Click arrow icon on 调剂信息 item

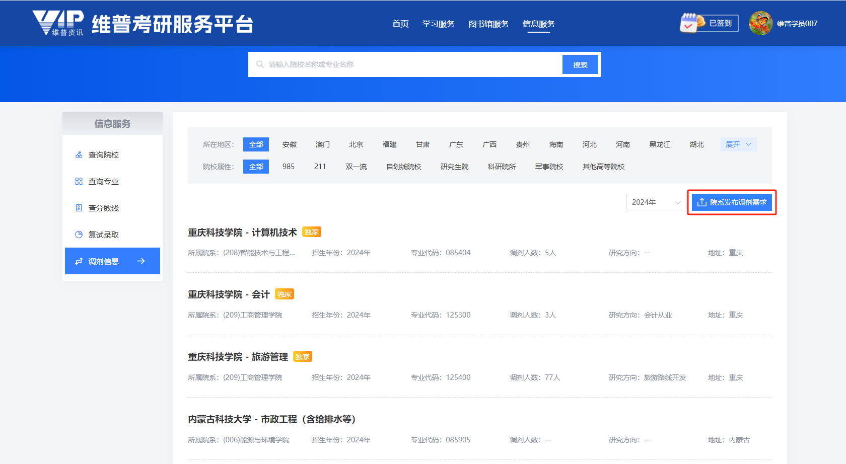(141, 261)
